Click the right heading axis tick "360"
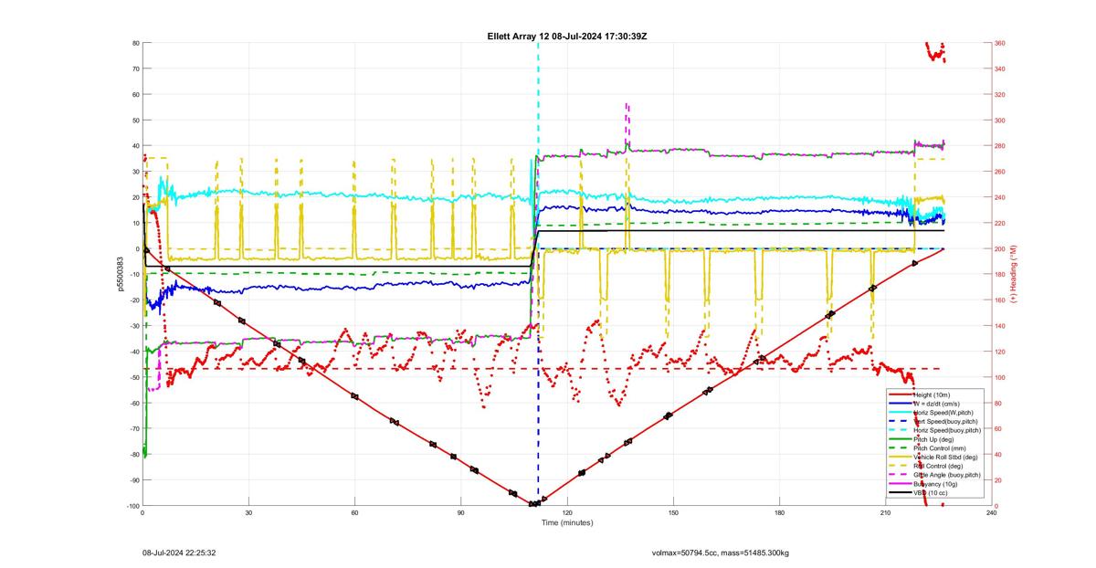The height and width of the screenshot is (568, 1096). click(x=1000, y=43)
